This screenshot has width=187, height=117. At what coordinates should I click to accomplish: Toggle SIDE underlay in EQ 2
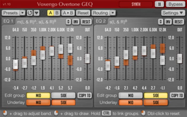[x=156, y=103]
